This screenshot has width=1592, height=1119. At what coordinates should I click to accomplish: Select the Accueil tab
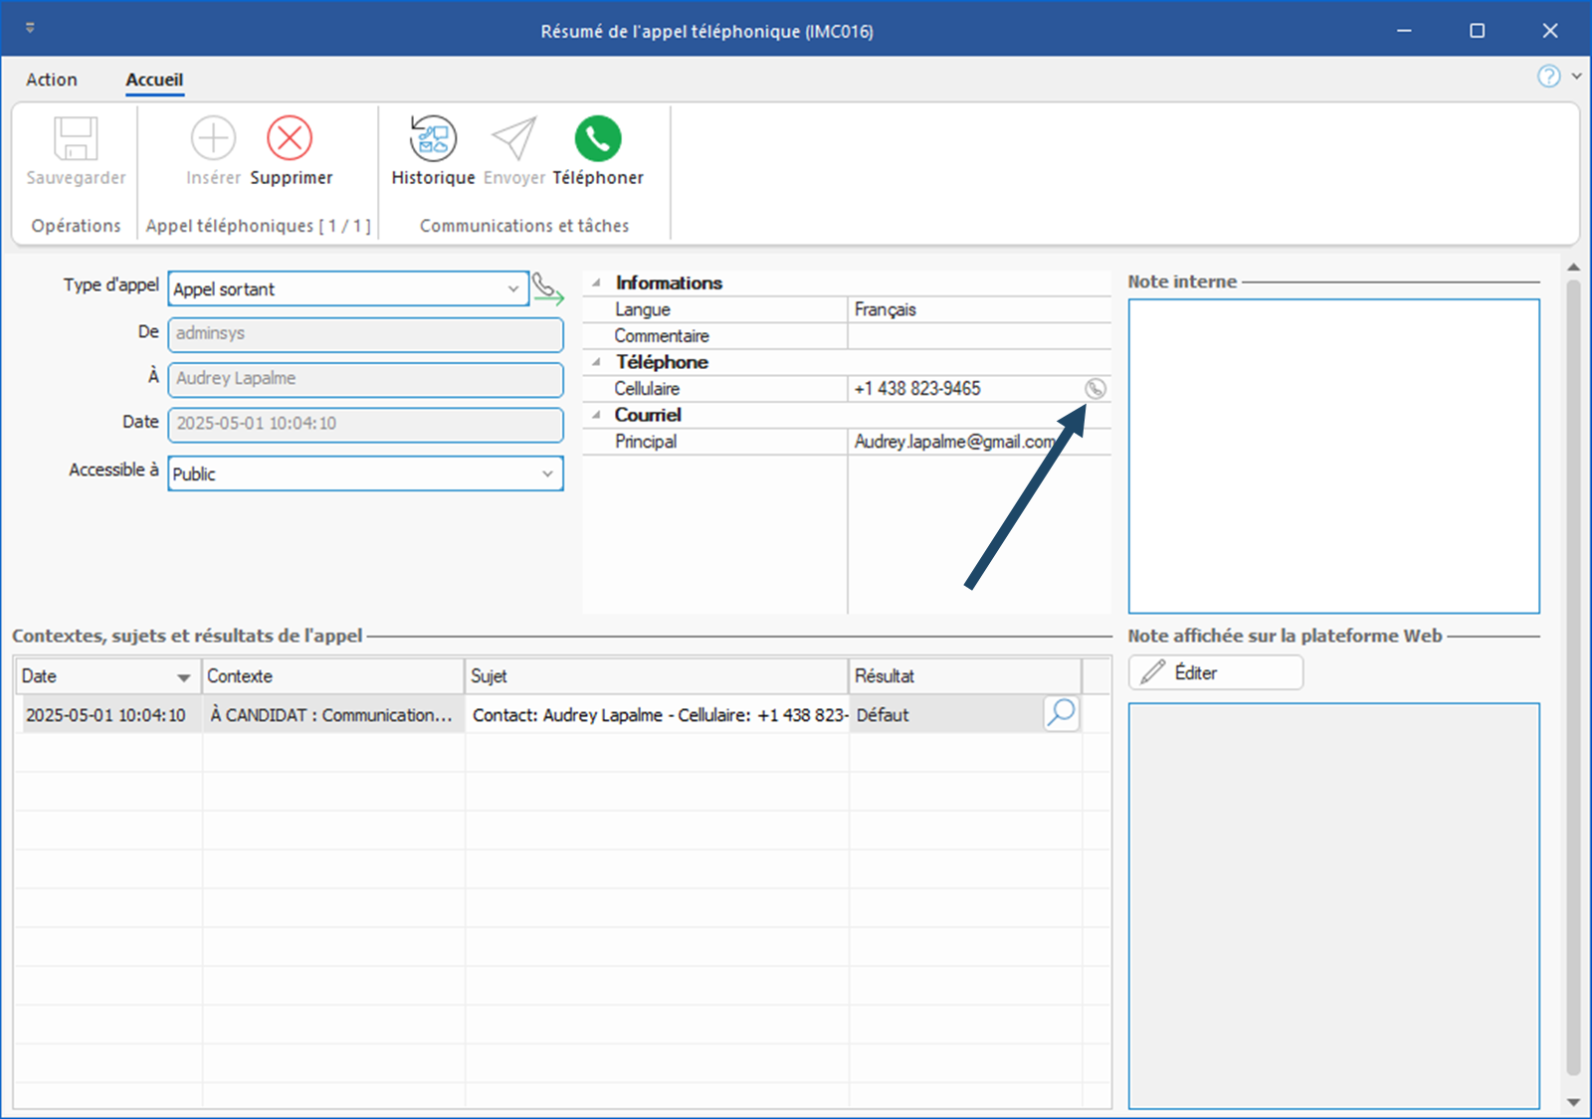point(154,80)
